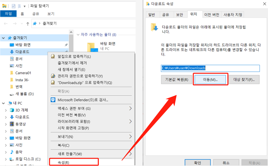Screen dimensions: 268x166
Task: Select the 다운로드 quick access item
Action: [22, 52]
